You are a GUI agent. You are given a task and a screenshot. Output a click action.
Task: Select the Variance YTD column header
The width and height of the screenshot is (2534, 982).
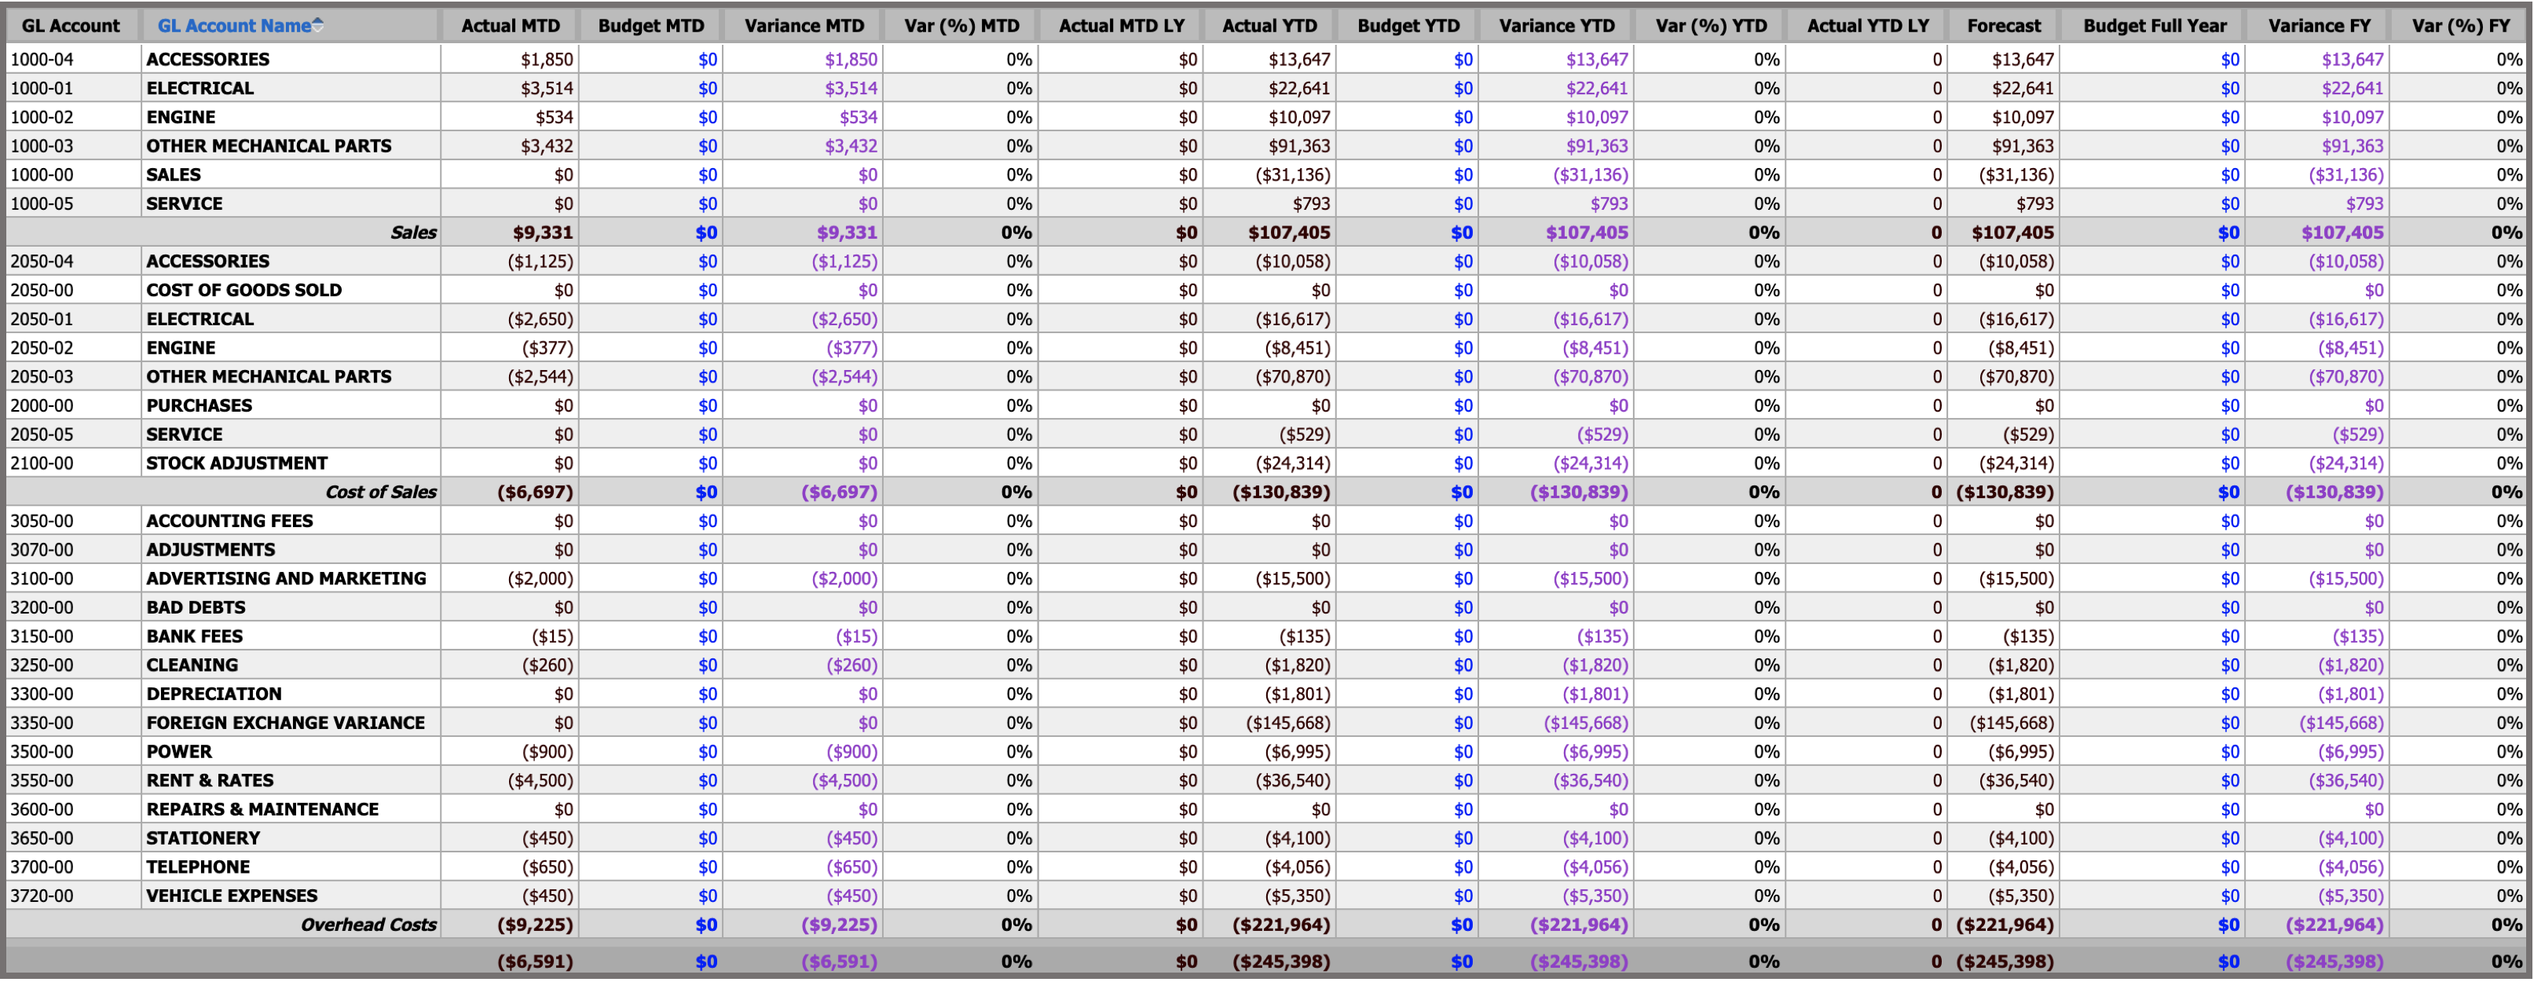coord(1556,26)
